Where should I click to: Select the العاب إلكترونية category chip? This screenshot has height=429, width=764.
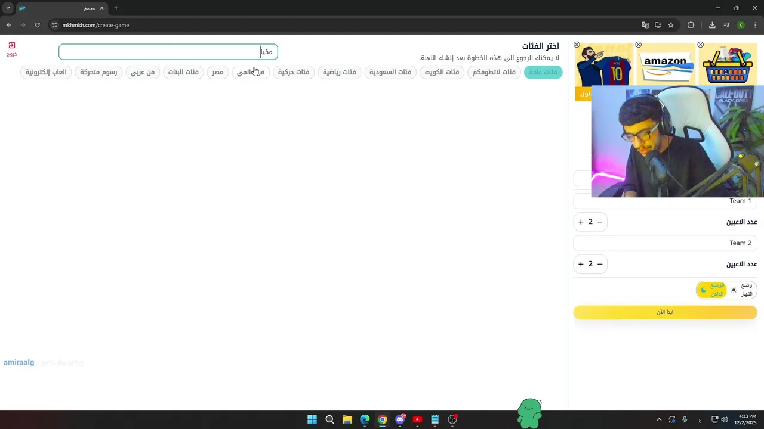pos(46,72)
